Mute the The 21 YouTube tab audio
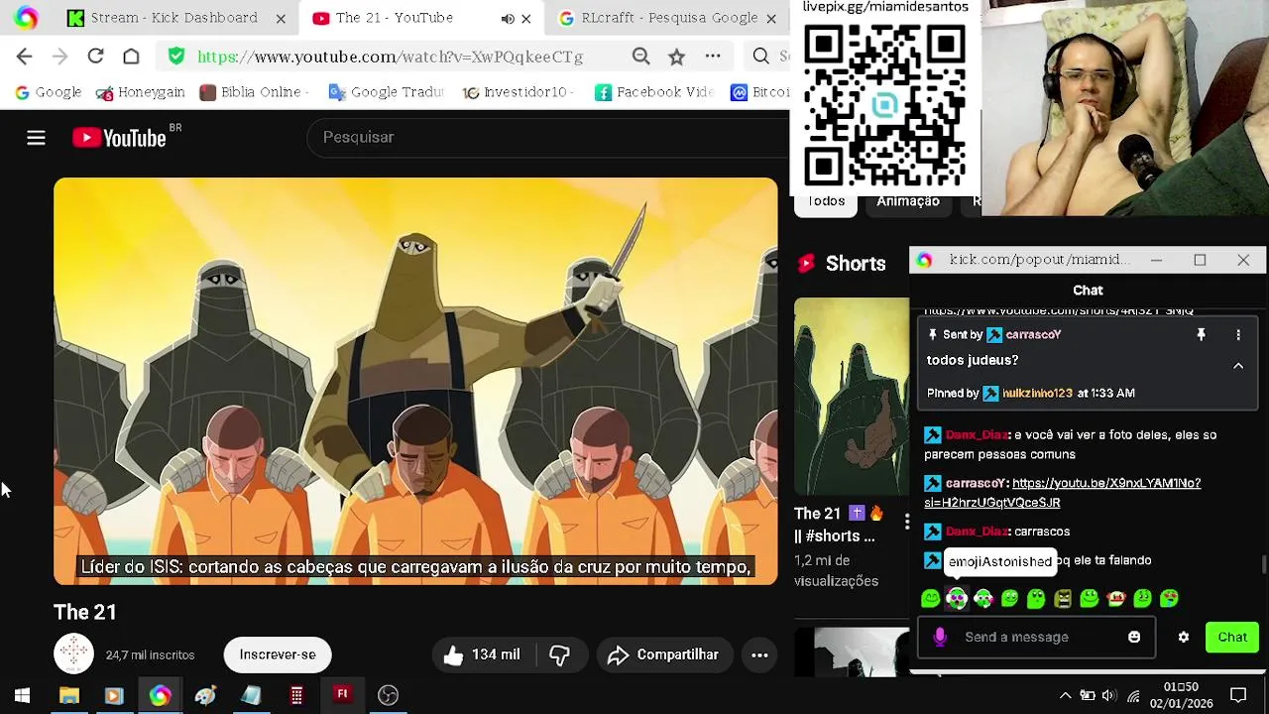Image resolution: width=1269 pixels, height=714 pixels. pos(507,18)
